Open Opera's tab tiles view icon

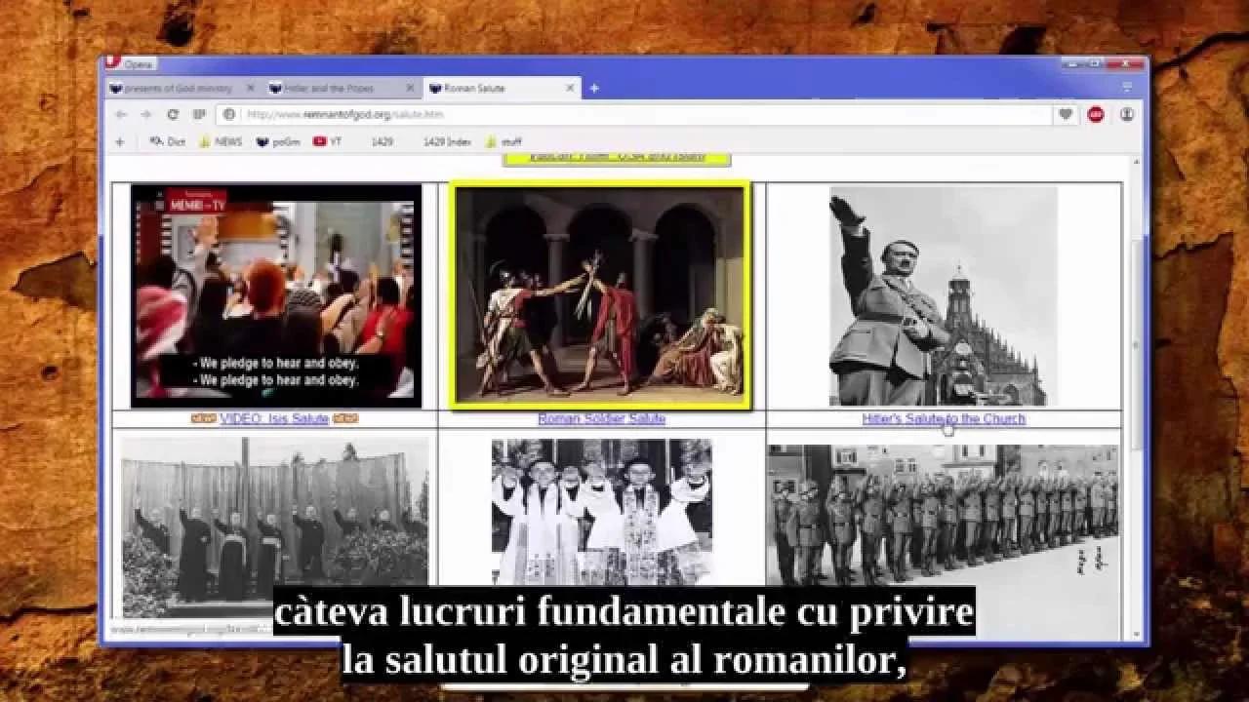[199, 115]
